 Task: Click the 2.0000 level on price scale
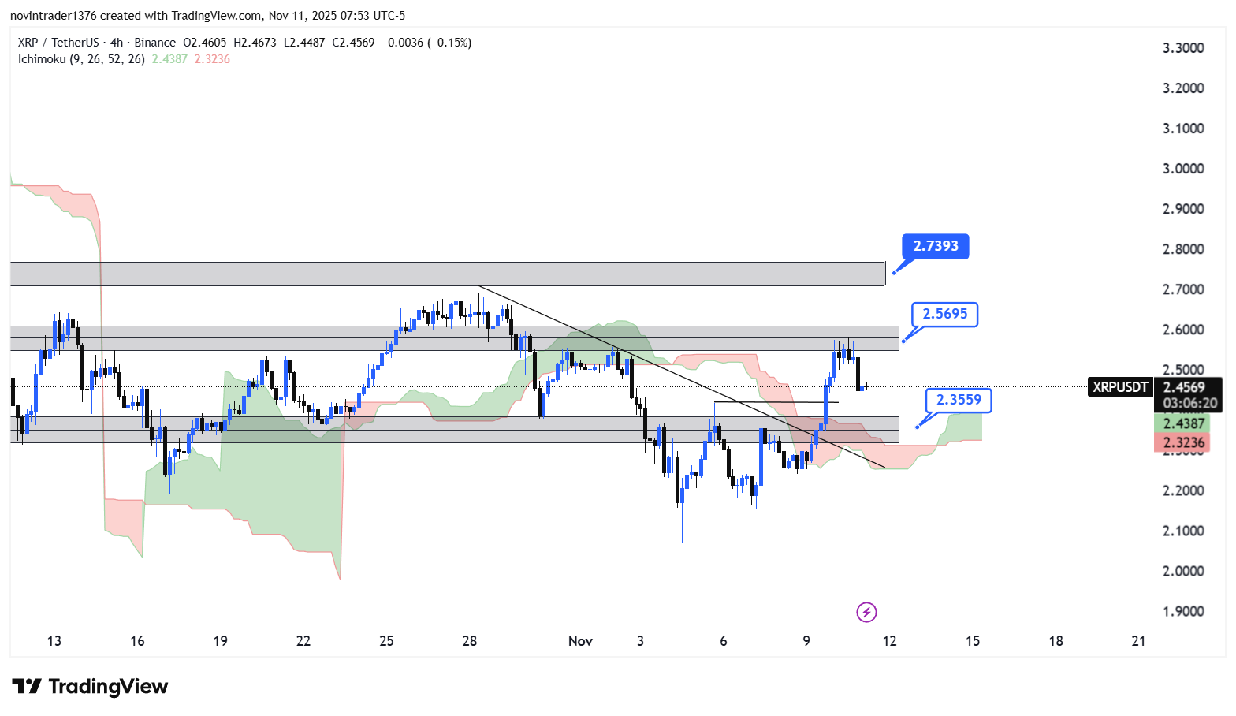pyautogui.click(x=1183, y=571)
